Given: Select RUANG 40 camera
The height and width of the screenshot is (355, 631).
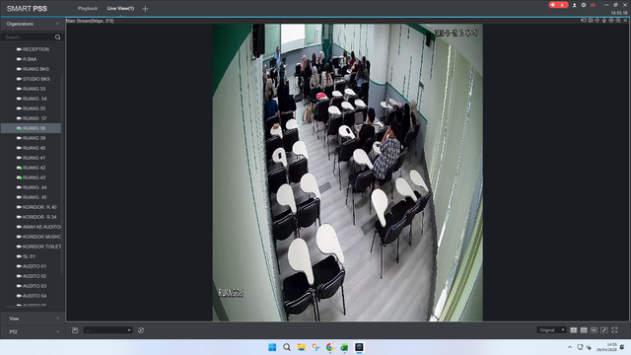Looking at the screenshot, I should [x=31, y=148].
